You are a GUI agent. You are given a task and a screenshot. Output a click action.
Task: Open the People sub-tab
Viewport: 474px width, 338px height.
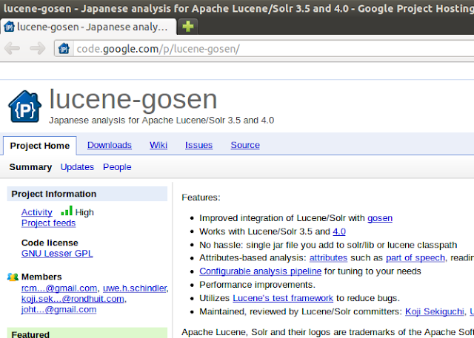click(117, 167)
